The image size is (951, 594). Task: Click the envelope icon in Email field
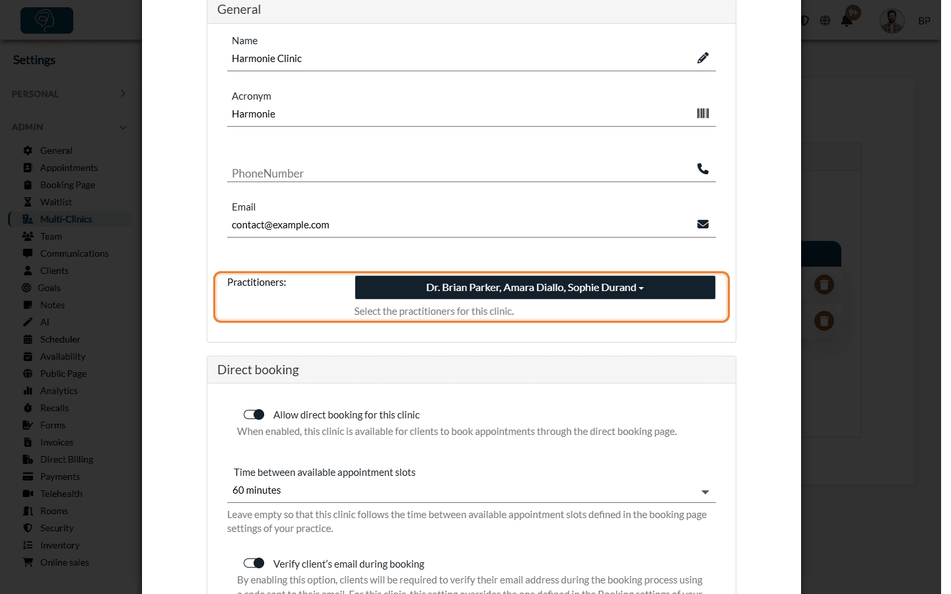pyautogui.click(x=703, y=224)
